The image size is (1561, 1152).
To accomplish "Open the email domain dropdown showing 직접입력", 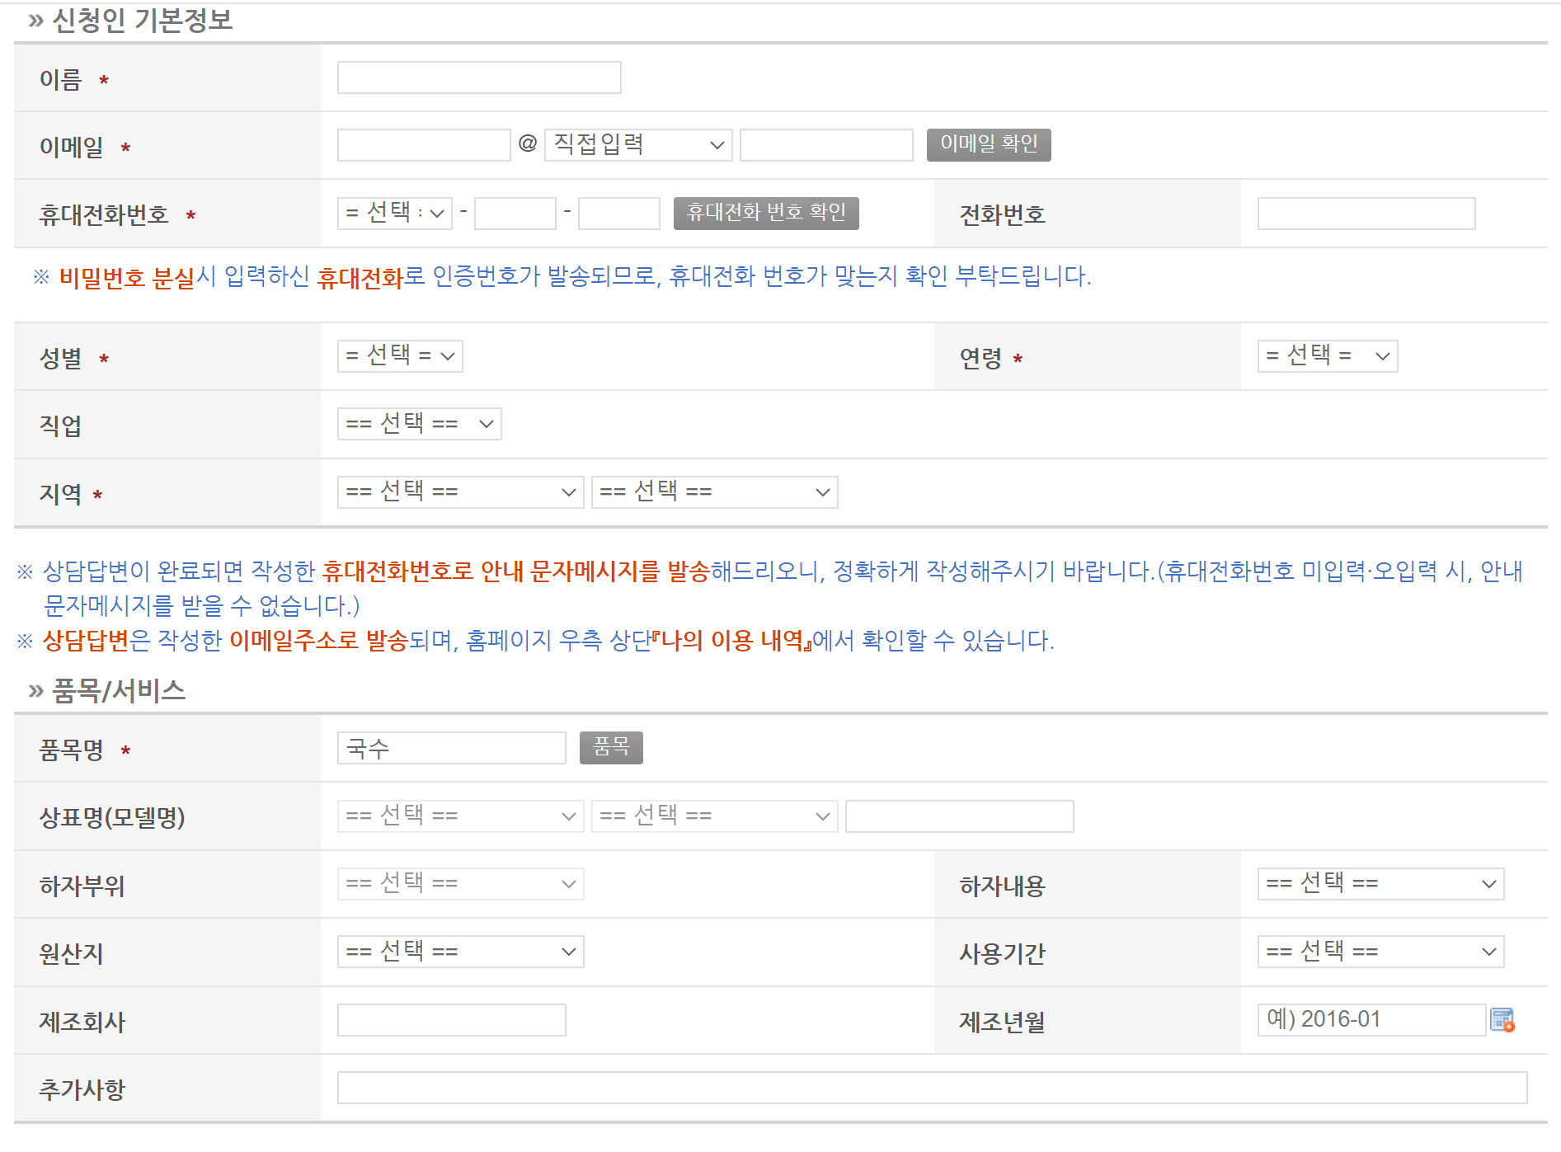I will coord(636,144).
